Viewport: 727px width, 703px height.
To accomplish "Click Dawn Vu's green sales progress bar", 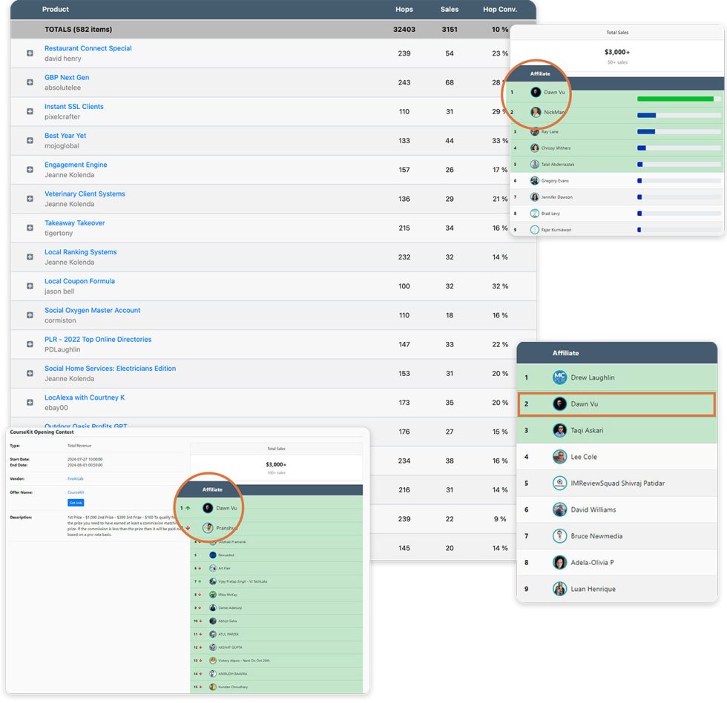I will (x=675, y=99).
